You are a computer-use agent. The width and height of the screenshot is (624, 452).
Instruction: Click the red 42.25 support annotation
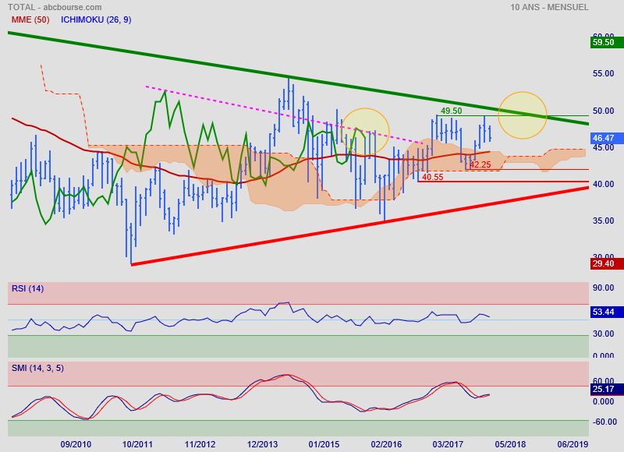[x=480, y=164]
